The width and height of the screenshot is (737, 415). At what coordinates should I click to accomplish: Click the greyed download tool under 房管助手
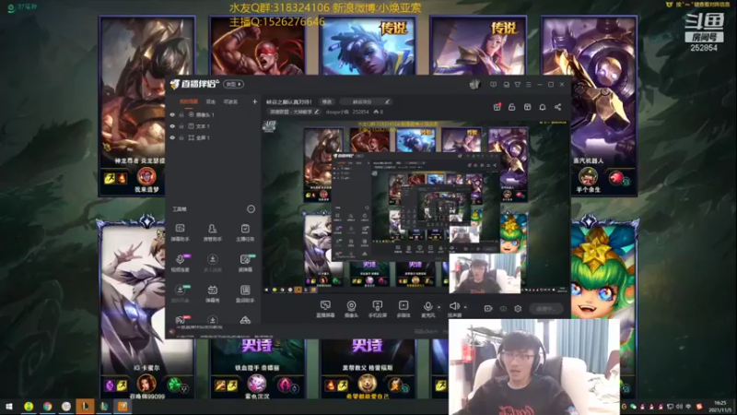pos(213,263)
